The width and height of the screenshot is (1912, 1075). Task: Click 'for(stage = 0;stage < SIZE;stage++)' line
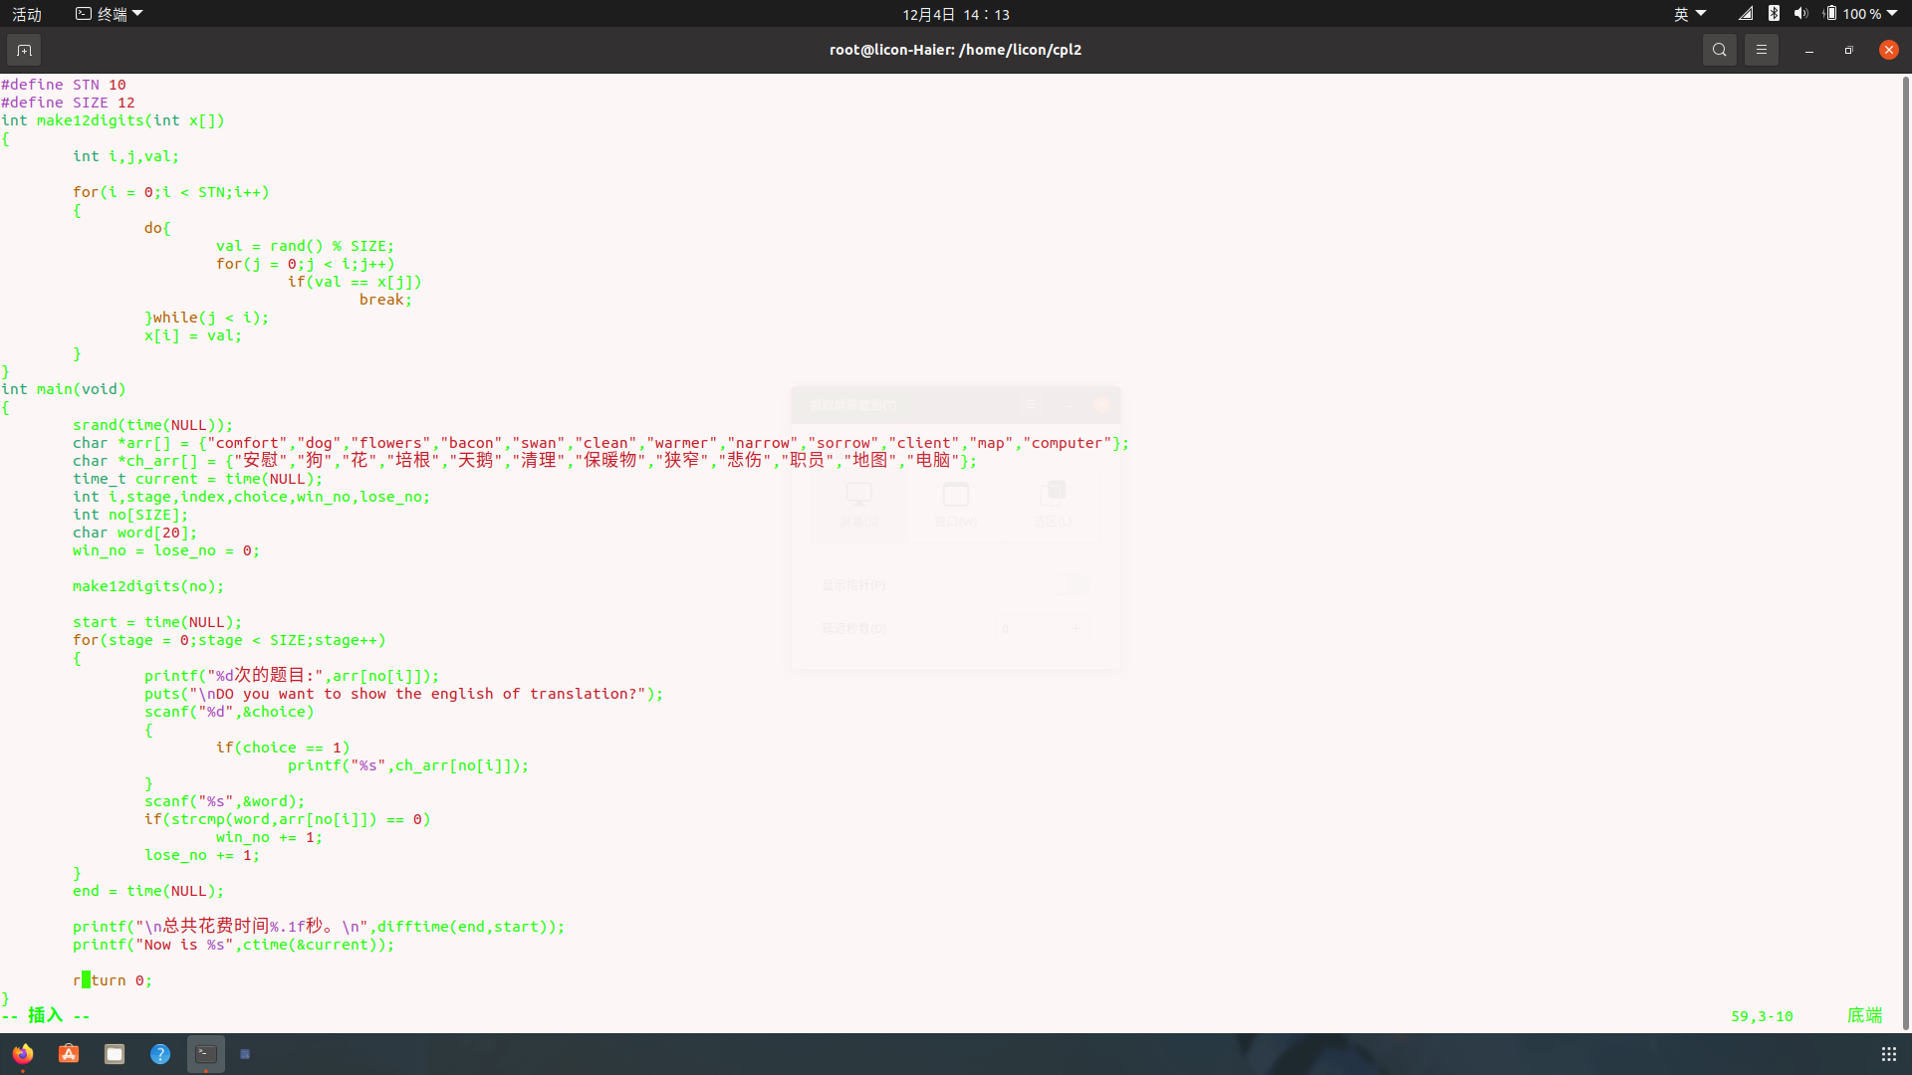(229, 640)
